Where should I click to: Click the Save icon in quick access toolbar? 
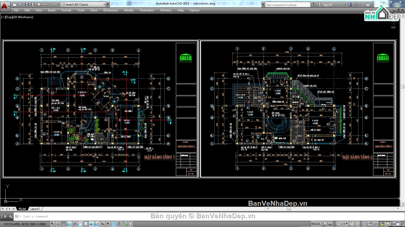pos(27,4)
